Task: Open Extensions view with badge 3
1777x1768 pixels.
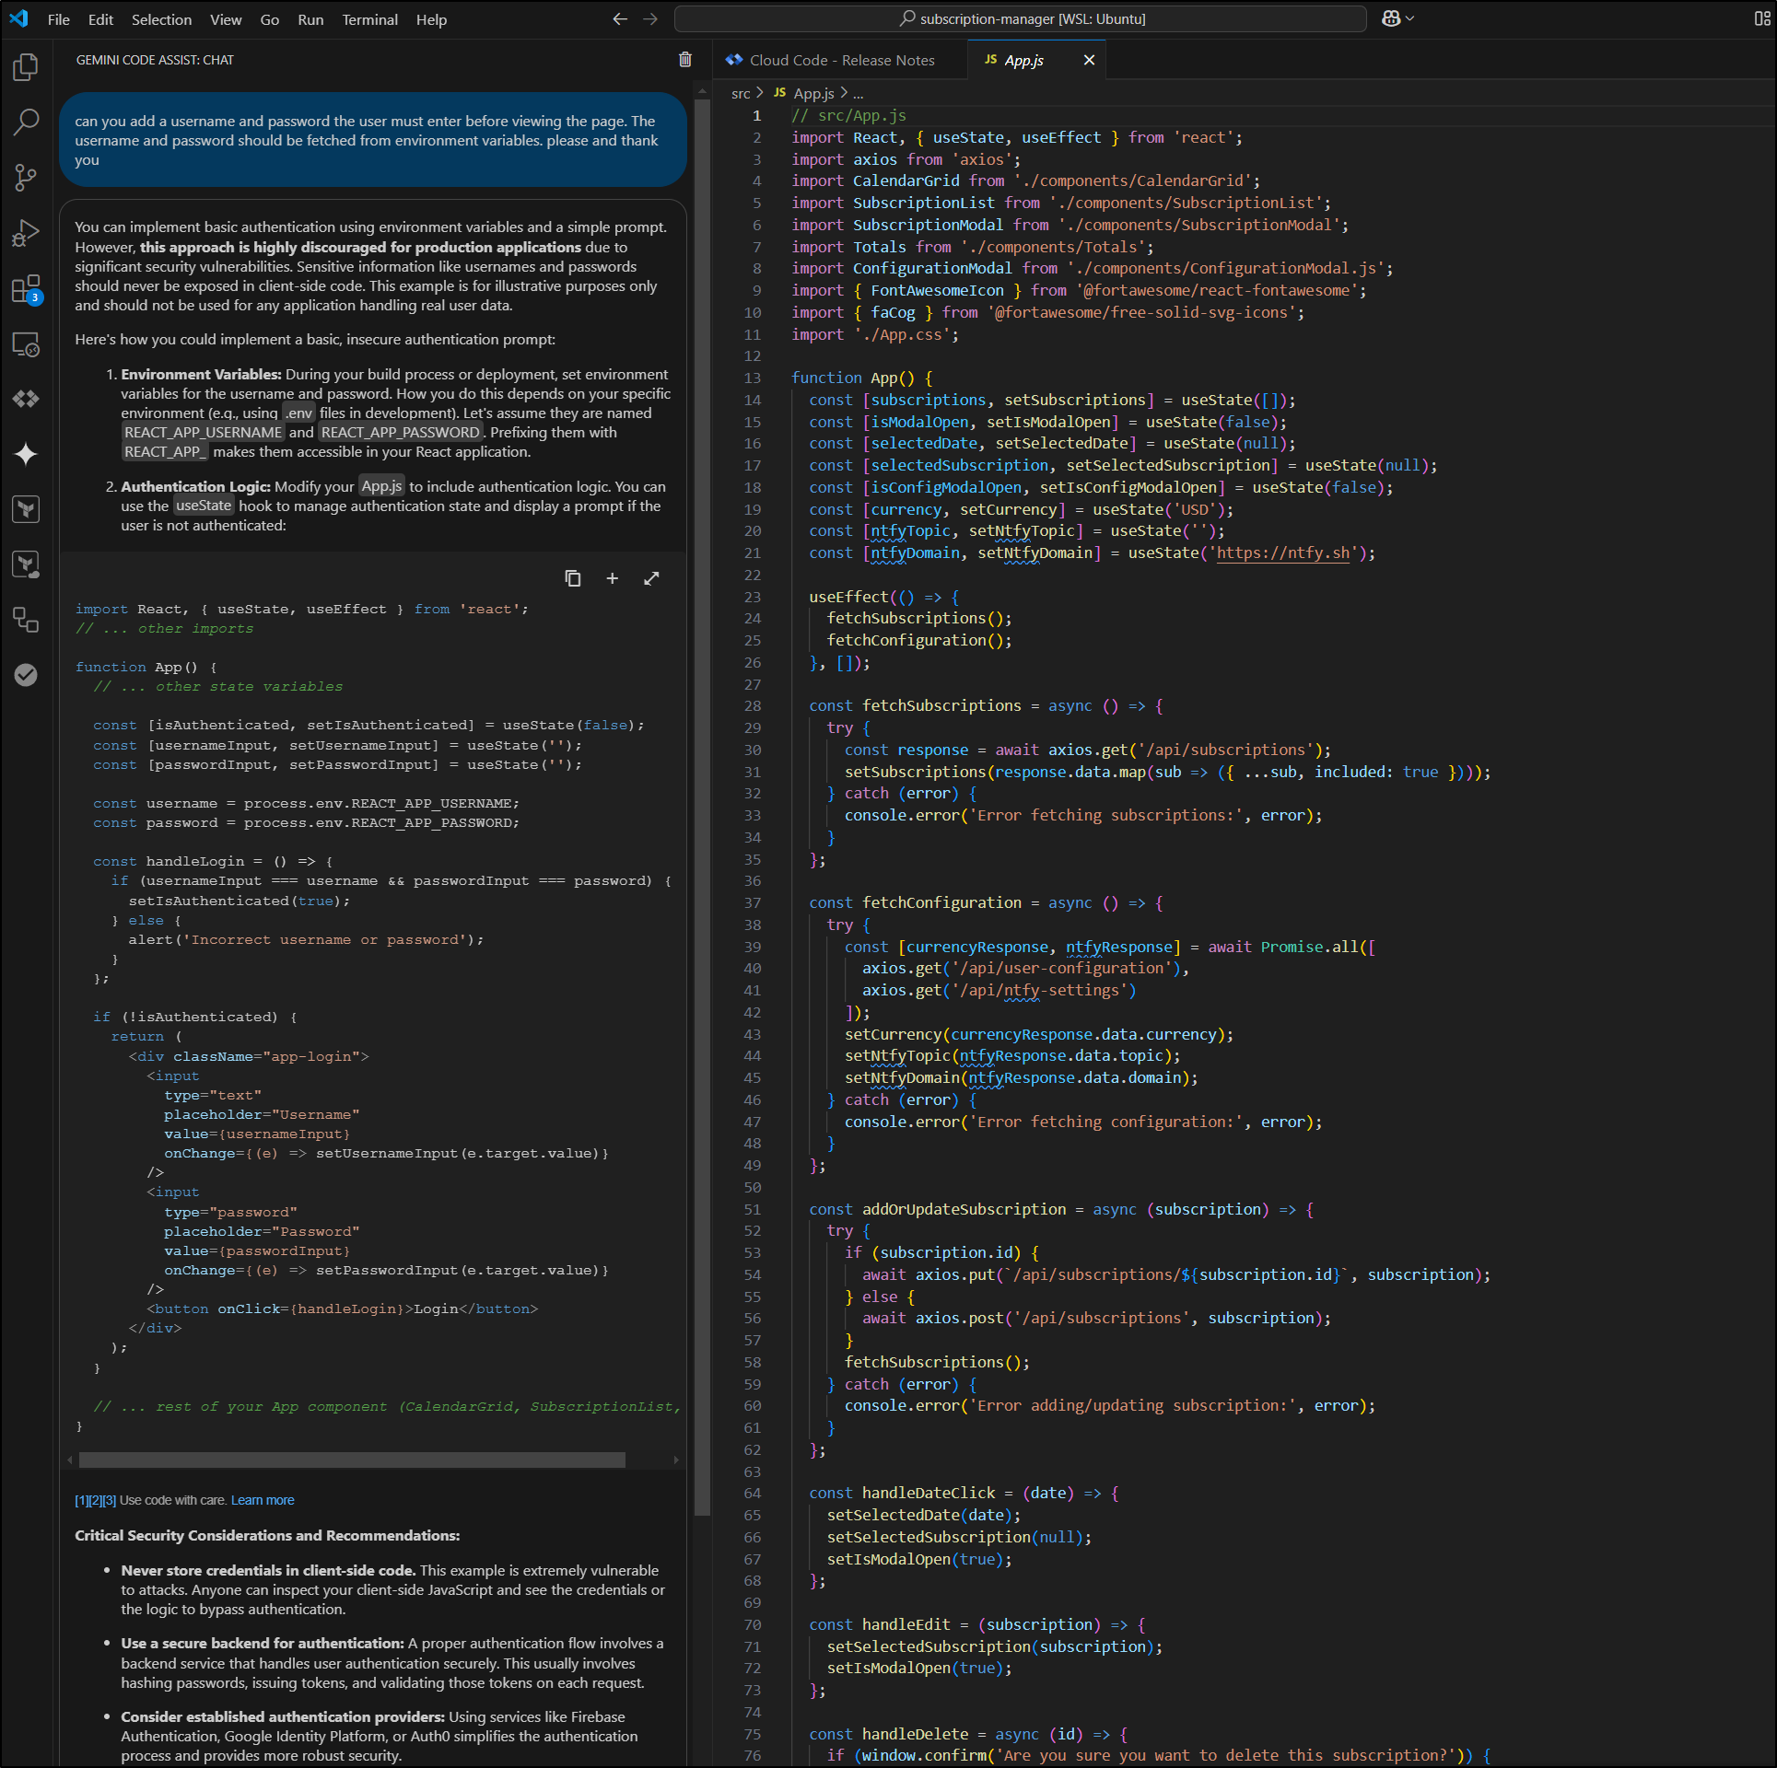Action: tap(26, 289)
